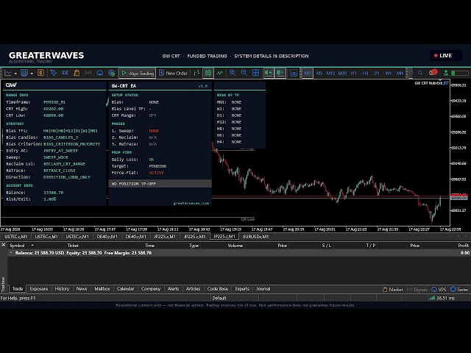This screenshot has height=353, width=471.
Task: Expand the arrow beside the monitor icon
Action: click(x=32, y=74)
